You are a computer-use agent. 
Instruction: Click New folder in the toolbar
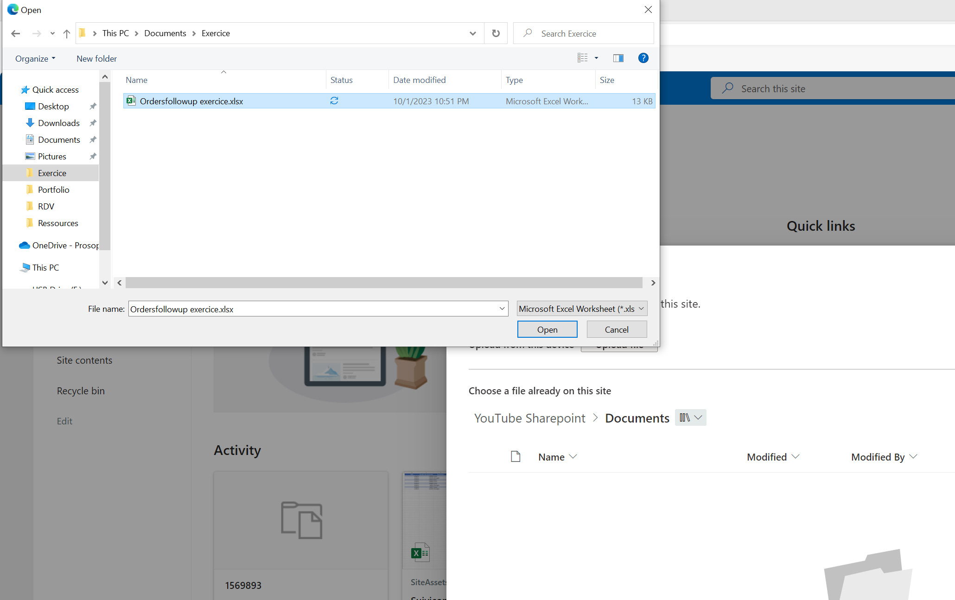click(96, 59)
